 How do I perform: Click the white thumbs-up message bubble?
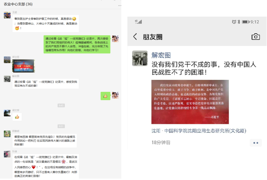pos(17,117)
